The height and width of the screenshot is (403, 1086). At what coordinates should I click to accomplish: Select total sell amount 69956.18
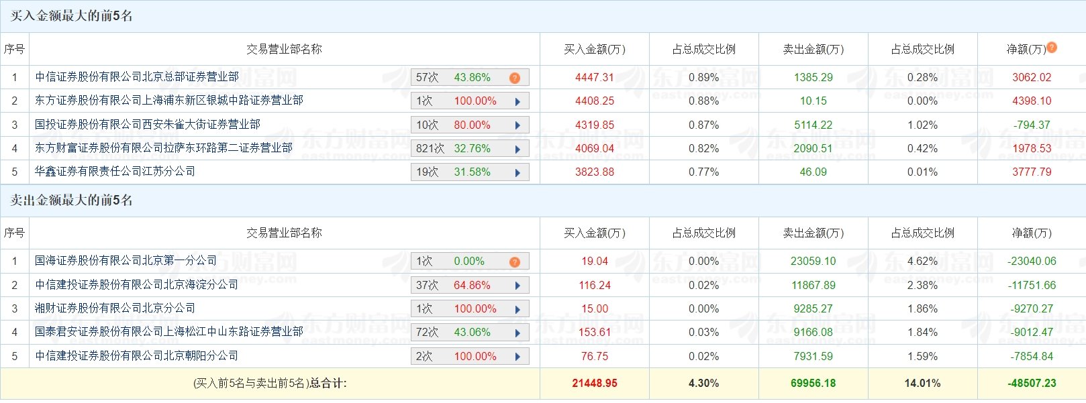(x=813, y=384)
